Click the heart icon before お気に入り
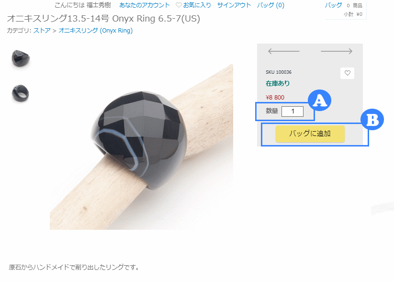The width and height of the screenshot is (394, 281). (179, 5)
